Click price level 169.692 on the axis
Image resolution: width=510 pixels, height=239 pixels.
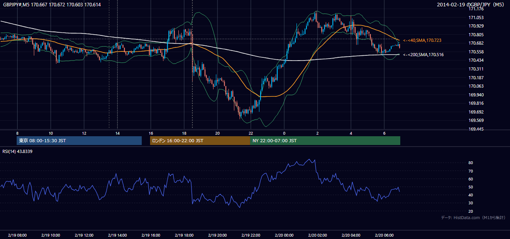pos(476,112)
